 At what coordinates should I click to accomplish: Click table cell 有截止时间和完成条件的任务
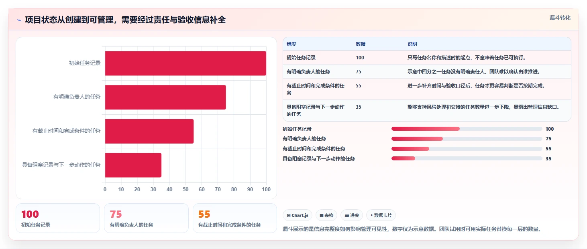(316, 89)
